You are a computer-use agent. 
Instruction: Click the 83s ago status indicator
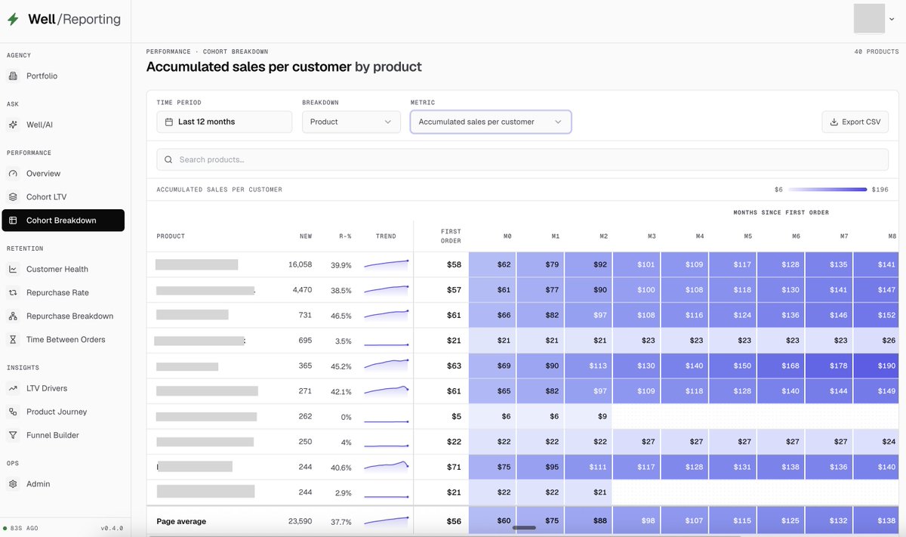pos(20,529)
